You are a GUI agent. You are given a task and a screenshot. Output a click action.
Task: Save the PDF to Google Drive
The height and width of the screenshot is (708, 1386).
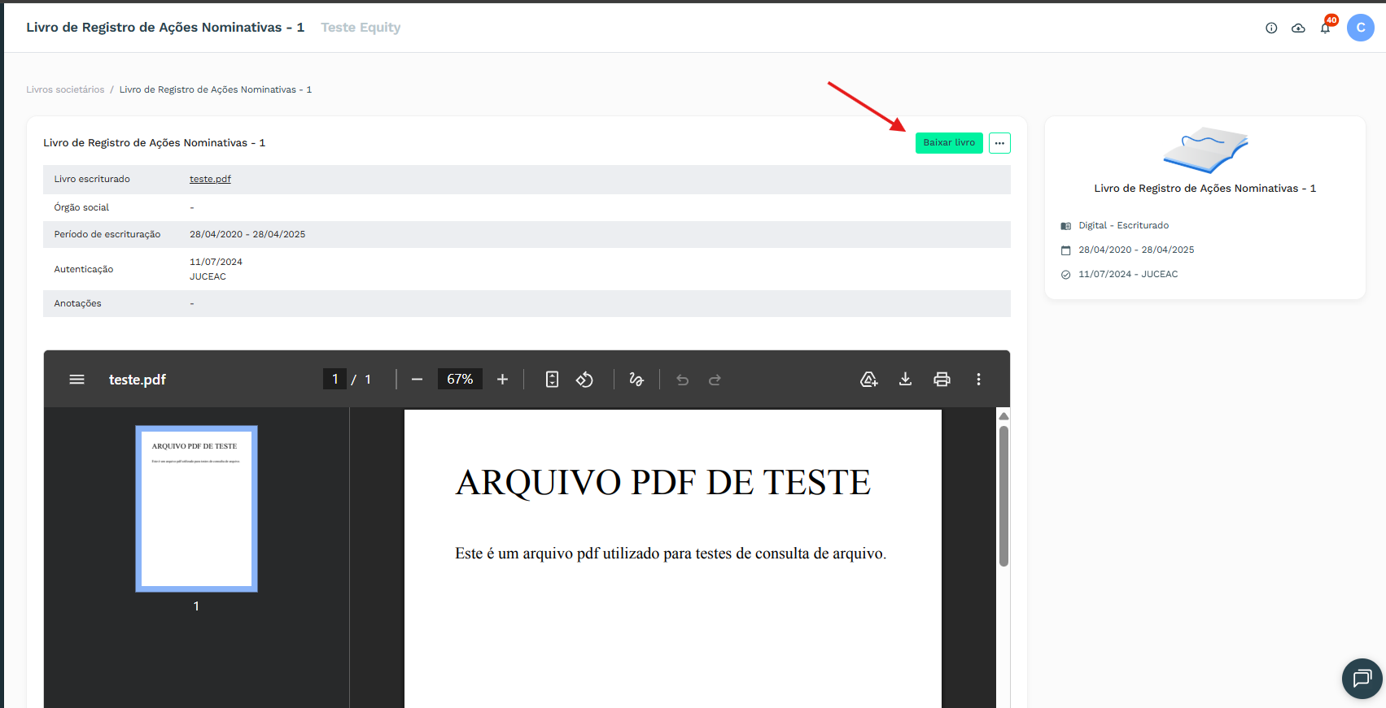868,380
